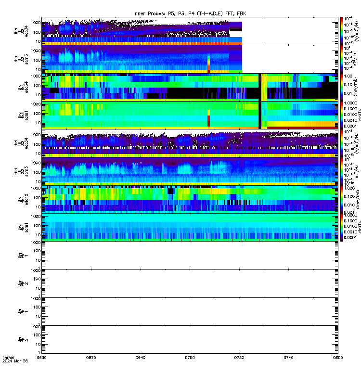
Task: Click the thd ffp edc34 spectrogram panel
Action: point(190,143)
